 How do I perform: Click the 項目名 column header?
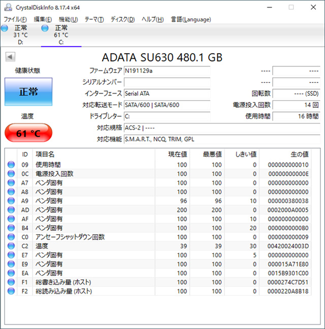tap(94, 154)
